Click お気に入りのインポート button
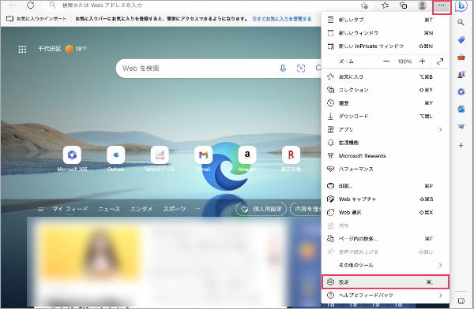The height and width of the screenshot is (309, 474). pyautogui.click(x=36, y=19)
